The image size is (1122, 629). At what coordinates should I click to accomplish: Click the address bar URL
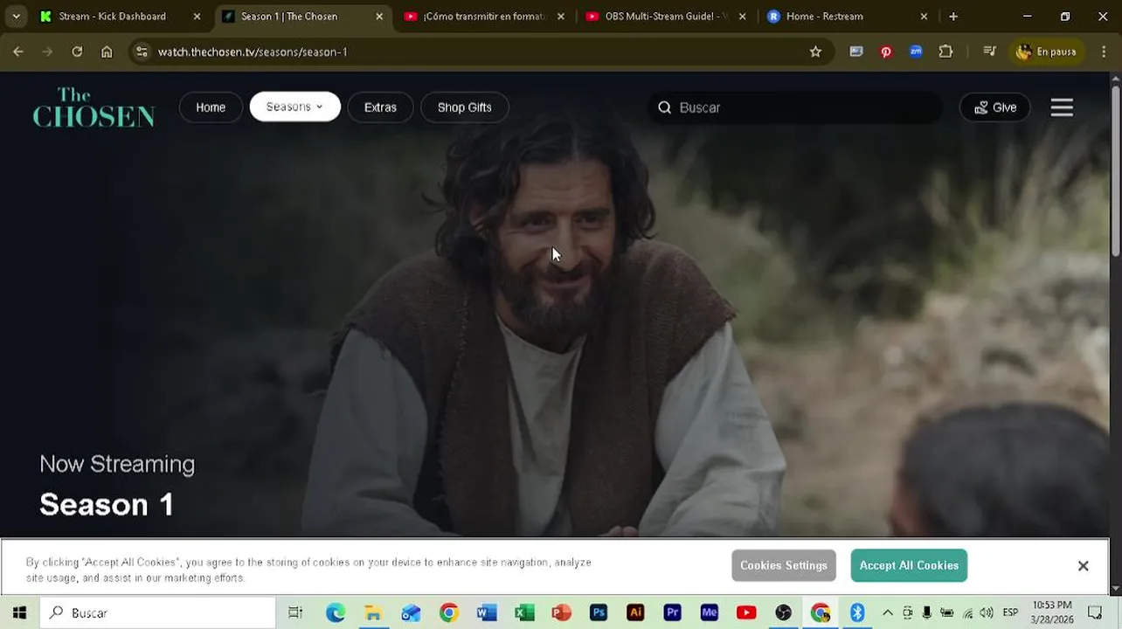[253, 52]
